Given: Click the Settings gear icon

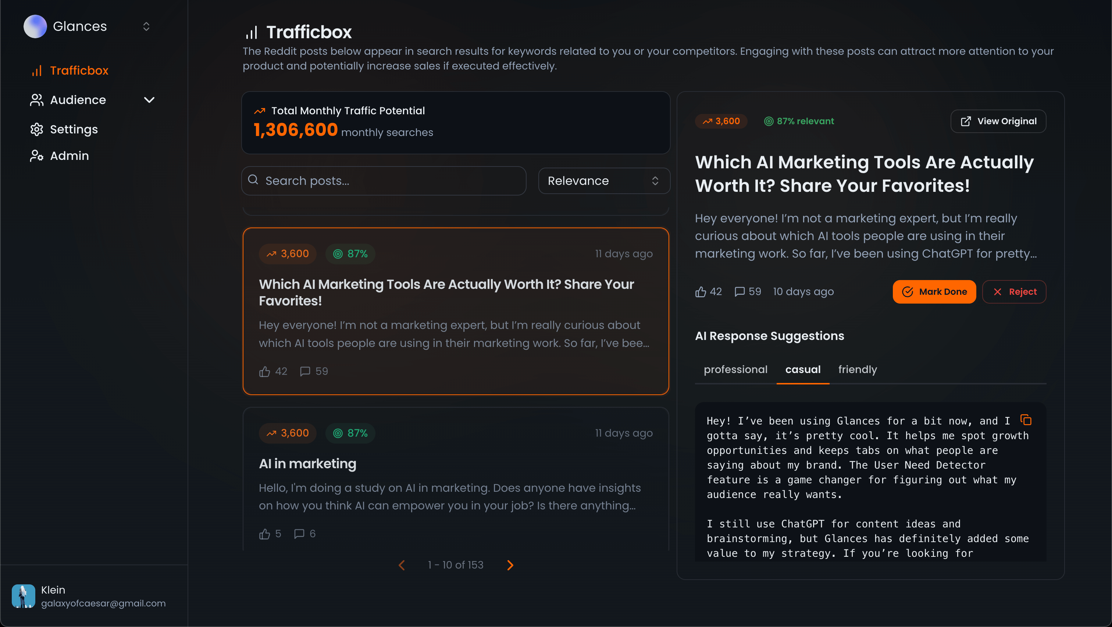Looking at the screenshot, I should pyautogui.click(x=37, y=129).
